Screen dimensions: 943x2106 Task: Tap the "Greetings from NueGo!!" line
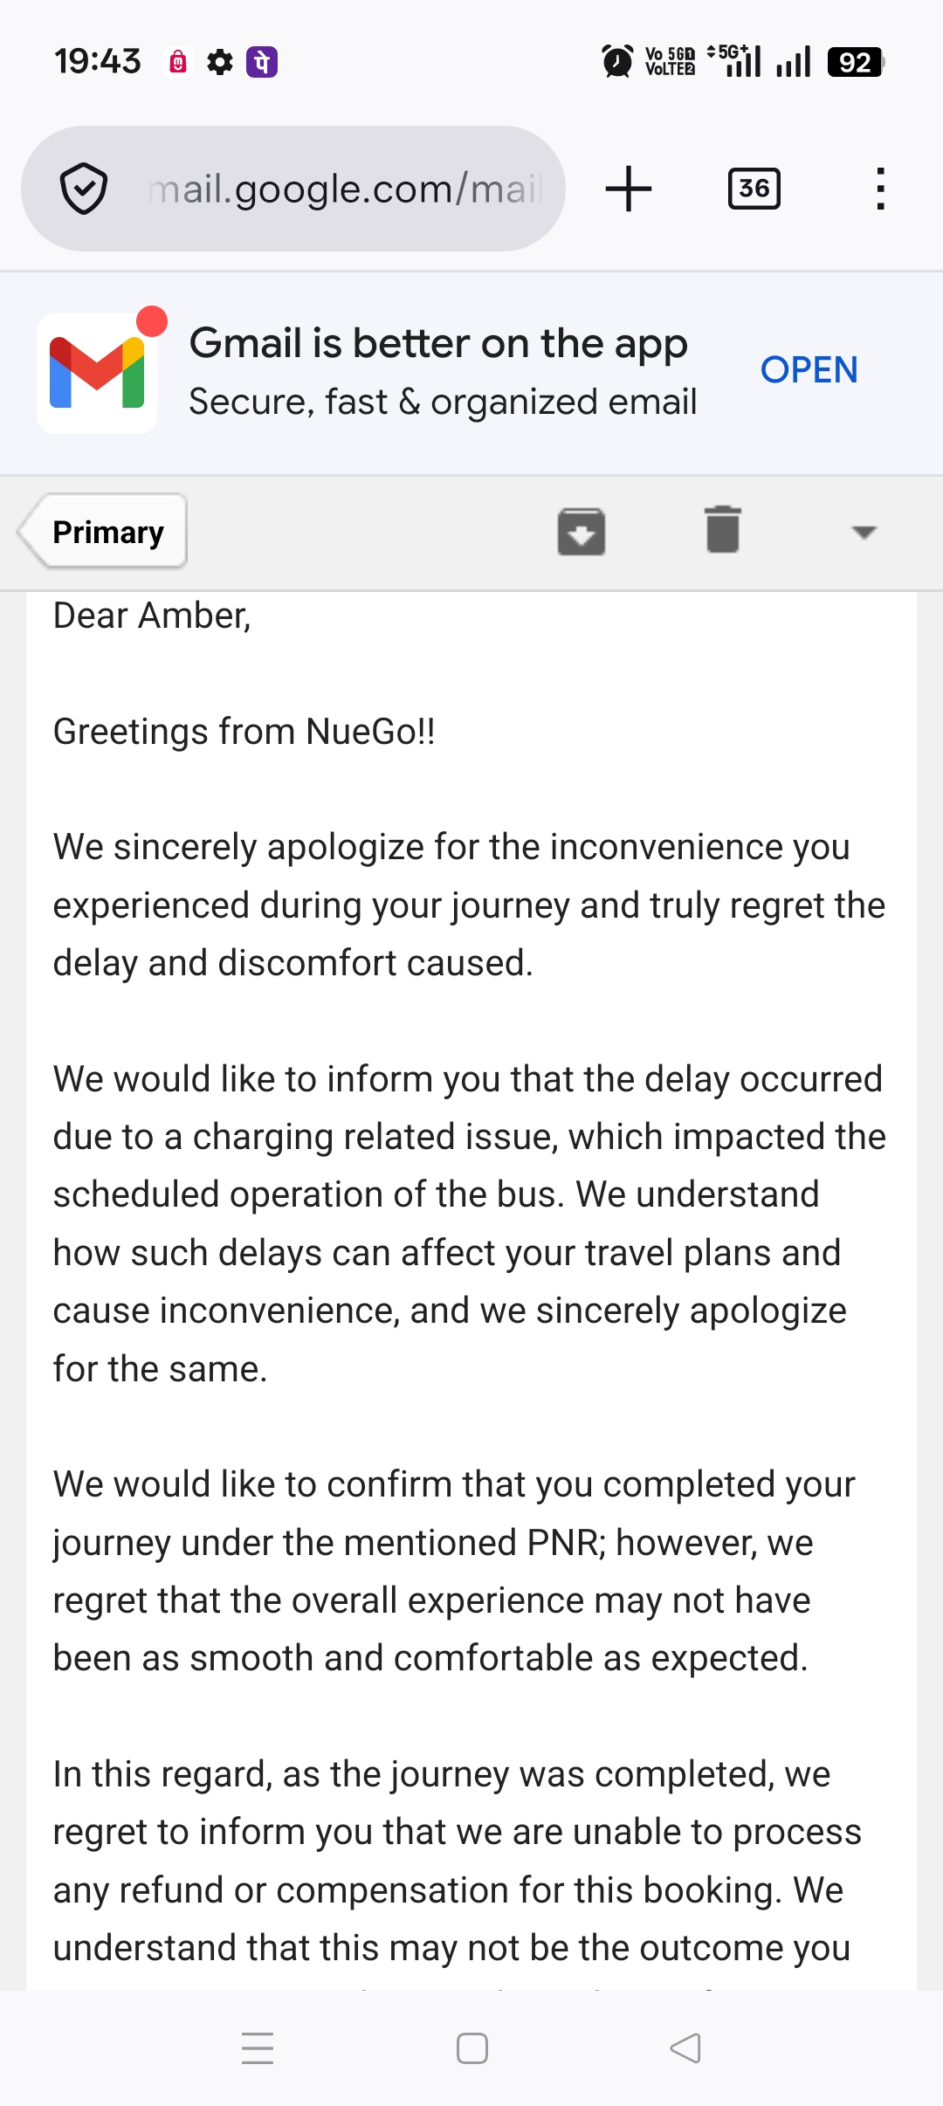coord(244,732)
